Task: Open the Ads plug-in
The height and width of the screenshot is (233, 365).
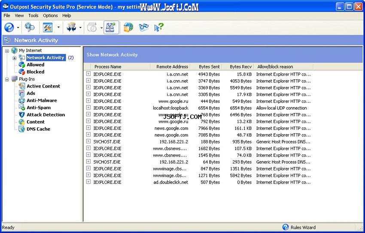Action: point(31,93)
